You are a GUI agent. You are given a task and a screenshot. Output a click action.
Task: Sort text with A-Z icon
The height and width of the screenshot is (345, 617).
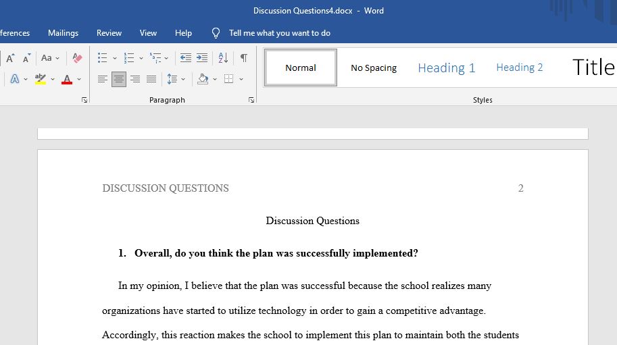tap(223, 58)
